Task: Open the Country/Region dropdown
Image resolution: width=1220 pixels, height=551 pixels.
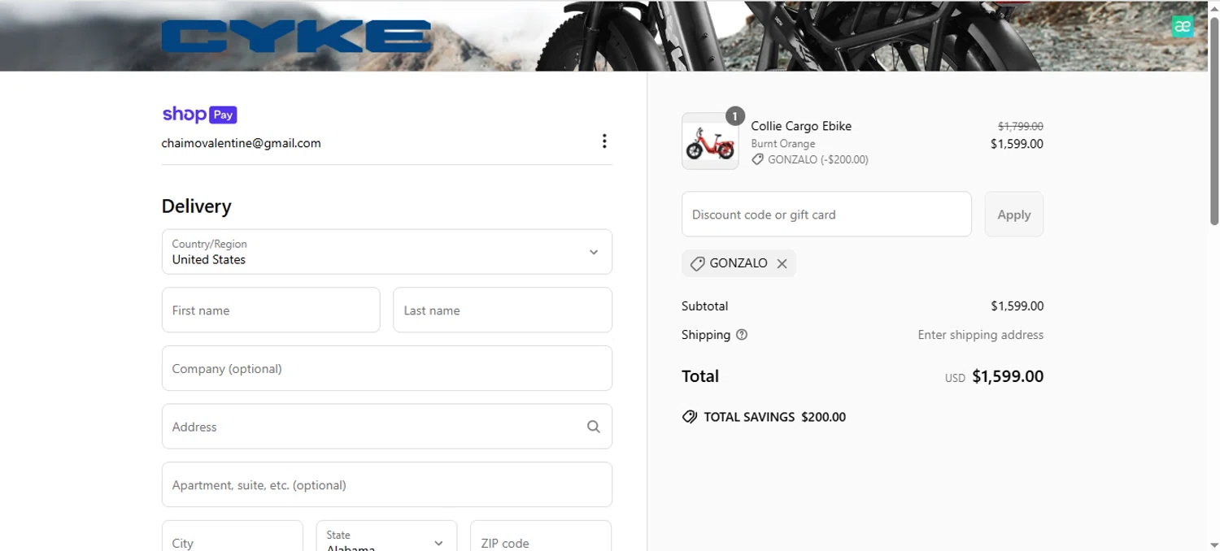Action: (387, 252)
